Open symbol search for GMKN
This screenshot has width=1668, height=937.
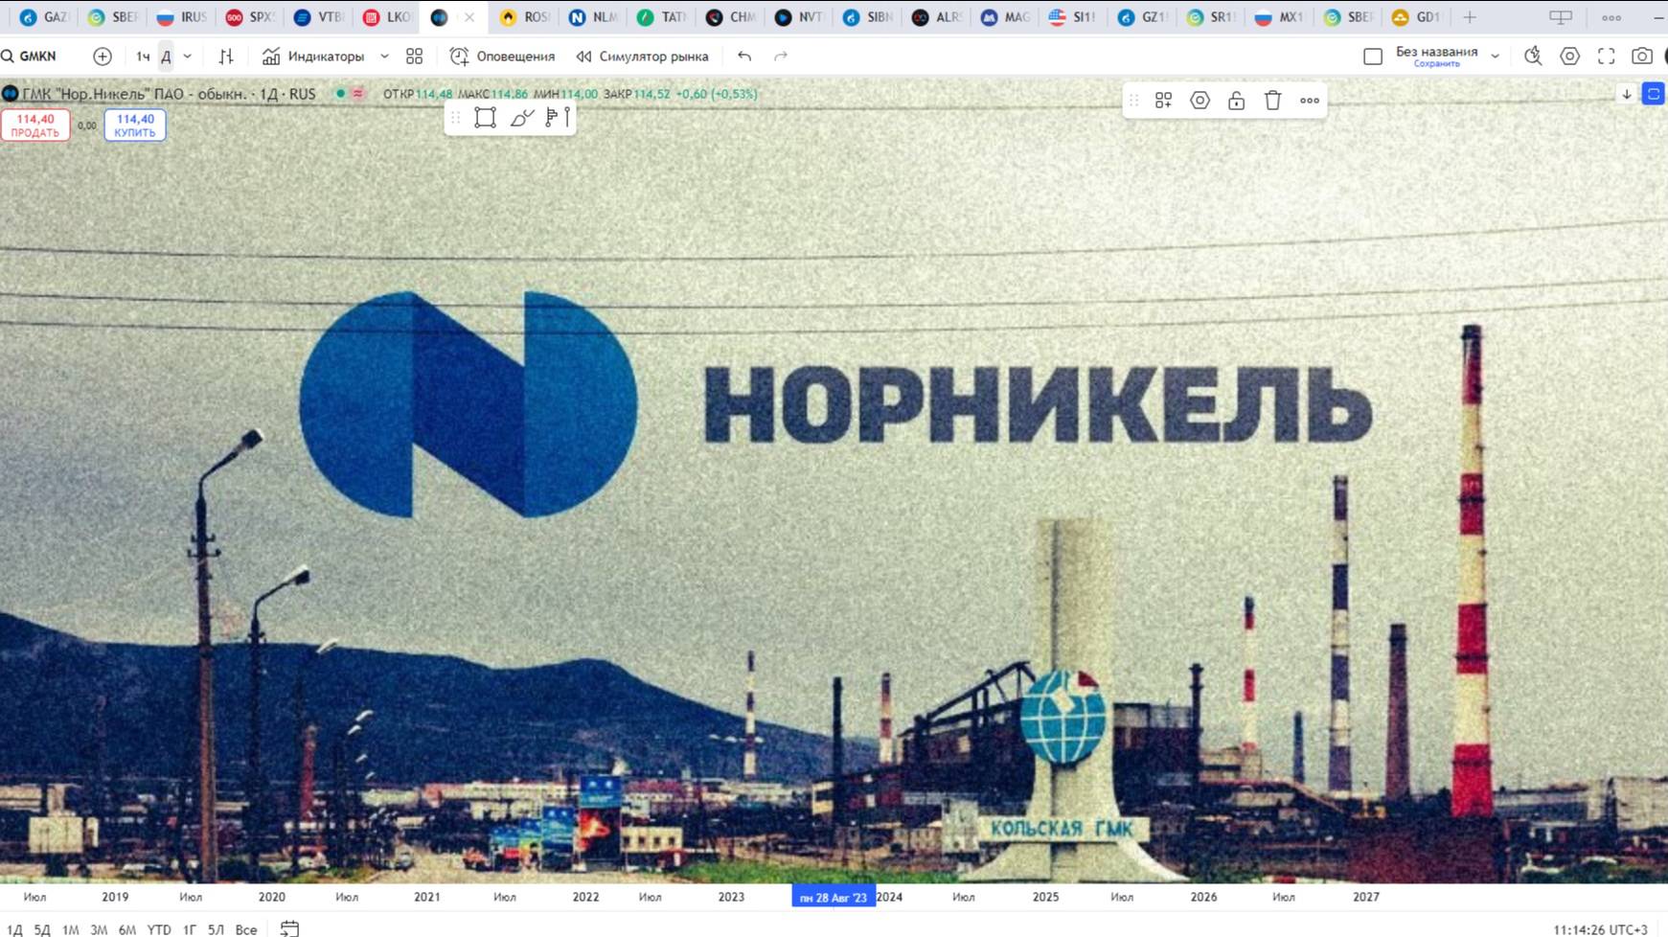[30, 57]
